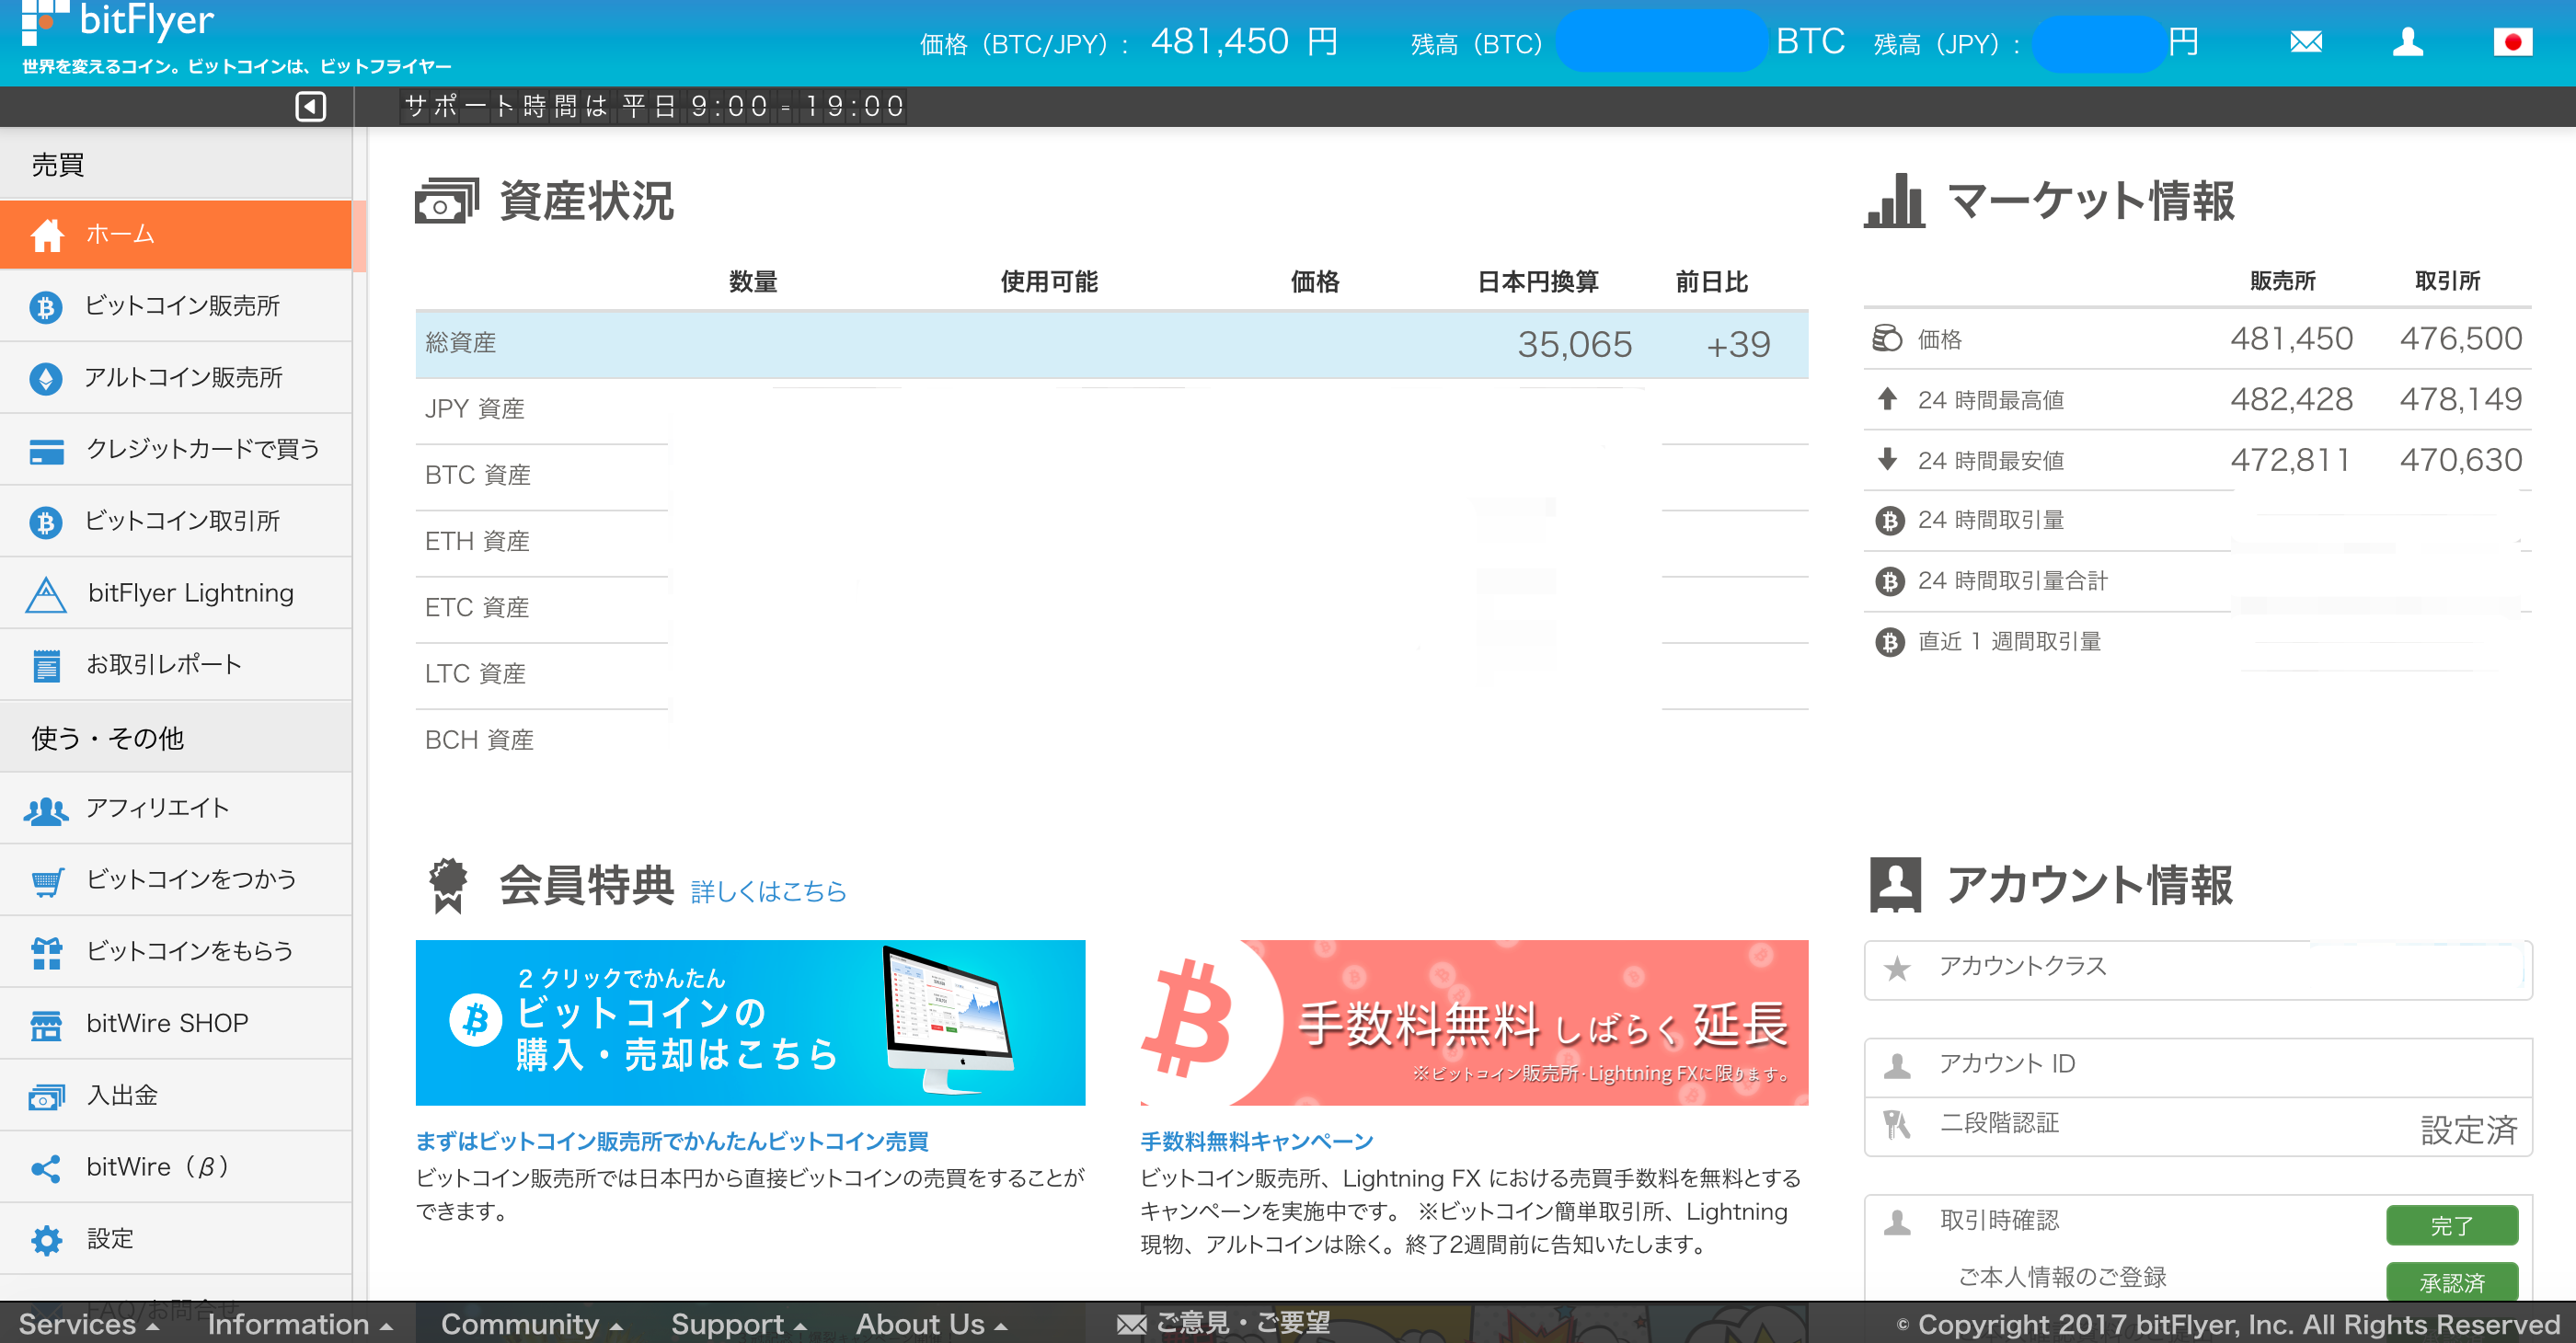Click the お取引レポート report icon
The height and width of the screenshot is (1343, 2576).
[46, 665]
